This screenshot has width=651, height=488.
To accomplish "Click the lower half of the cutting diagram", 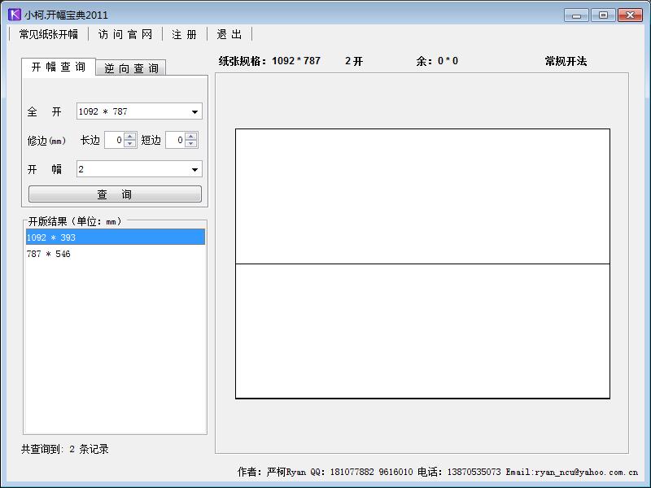I will pos(422,331).
